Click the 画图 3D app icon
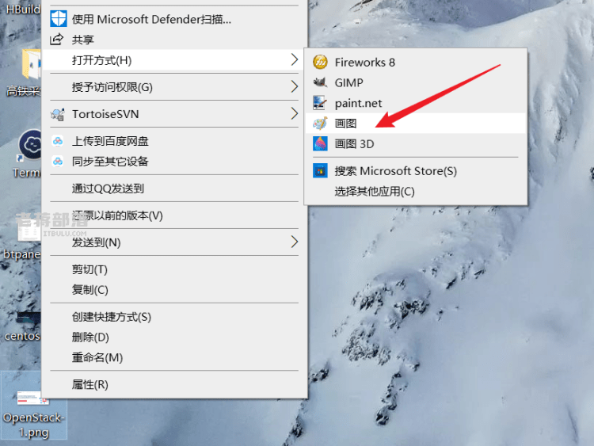 coord(320,143)
